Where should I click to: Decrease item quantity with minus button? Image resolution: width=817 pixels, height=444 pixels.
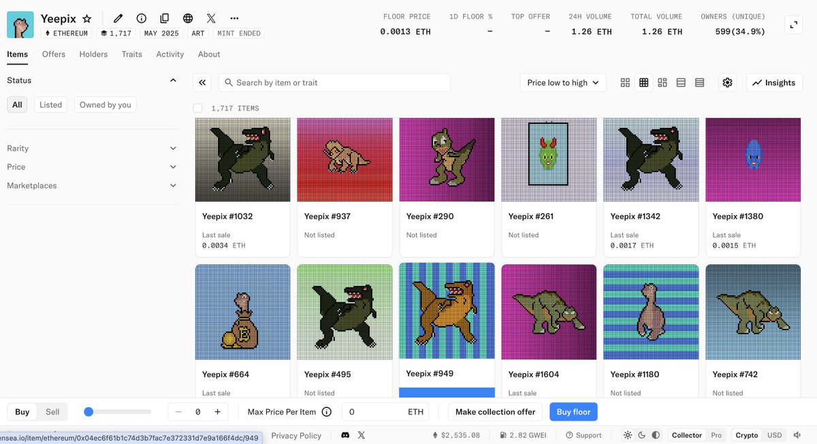[178, 412]
